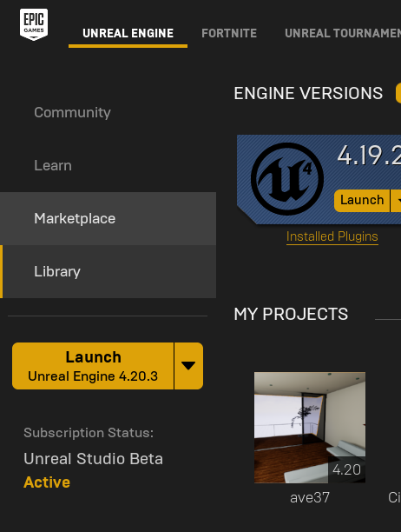
Task: Click the Unreal Engine 4 logo on 4.19 card
Action: pyautogui.click(x=287, y=179)
